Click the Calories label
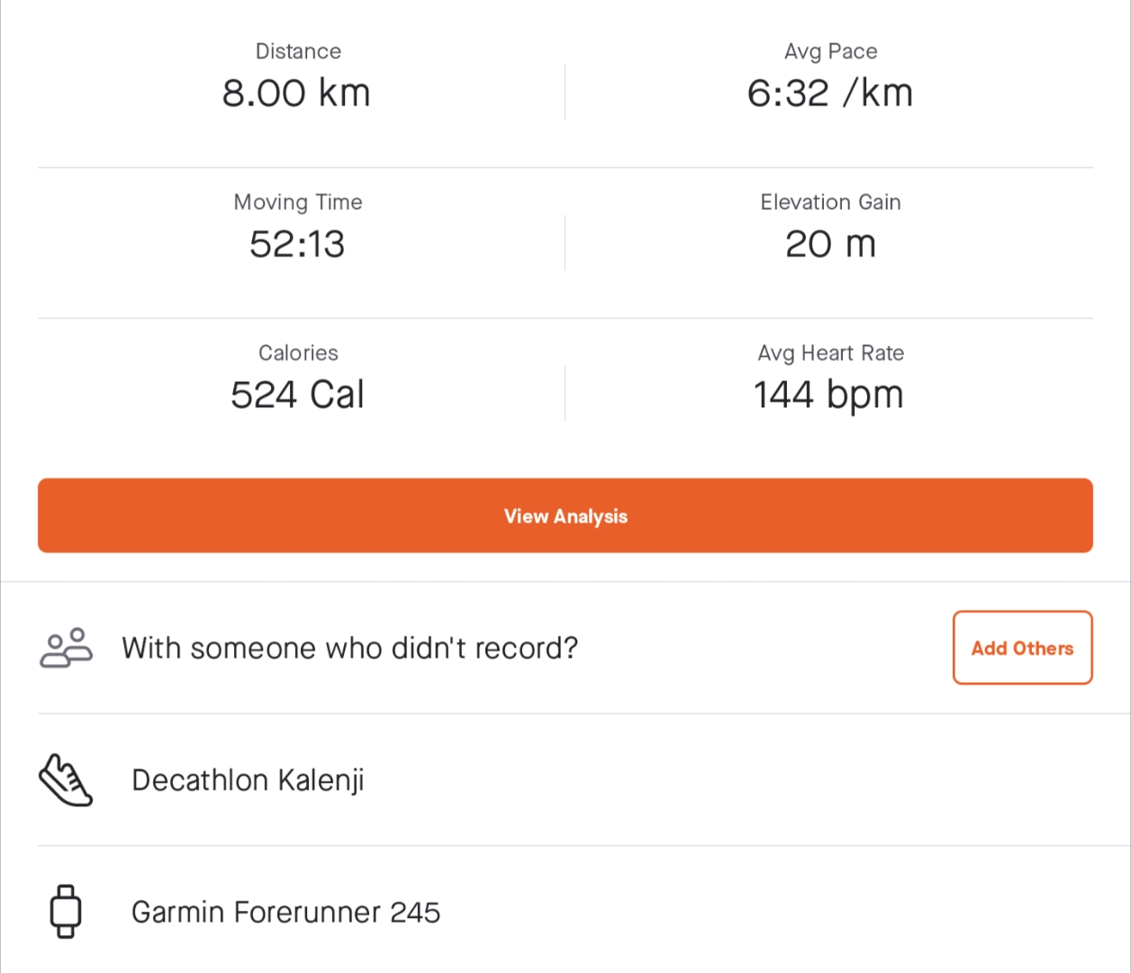The height and width of the screenshot is (973, 1131). 298,353
